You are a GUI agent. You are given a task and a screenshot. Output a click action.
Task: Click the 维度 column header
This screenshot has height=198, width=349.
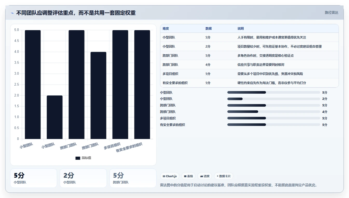166,29
